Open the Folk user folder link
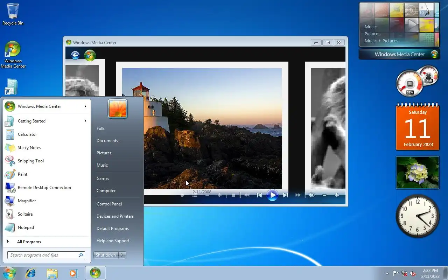Screen dimensions: 448x280 click(100, 128)
